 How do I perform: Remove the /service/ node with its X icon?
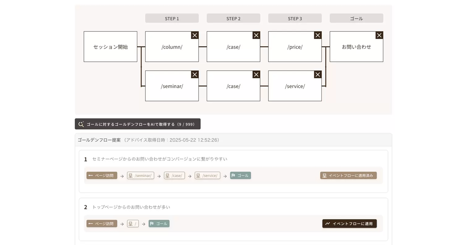tap(318, 74)
